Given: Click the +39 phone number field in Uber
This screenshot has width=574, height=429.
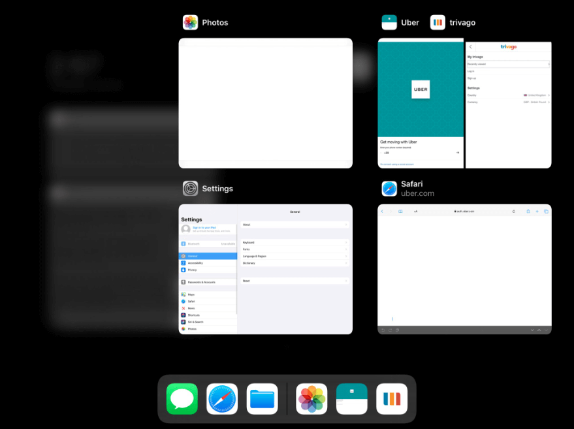Looking at the screenshot, I should [417, 153].
